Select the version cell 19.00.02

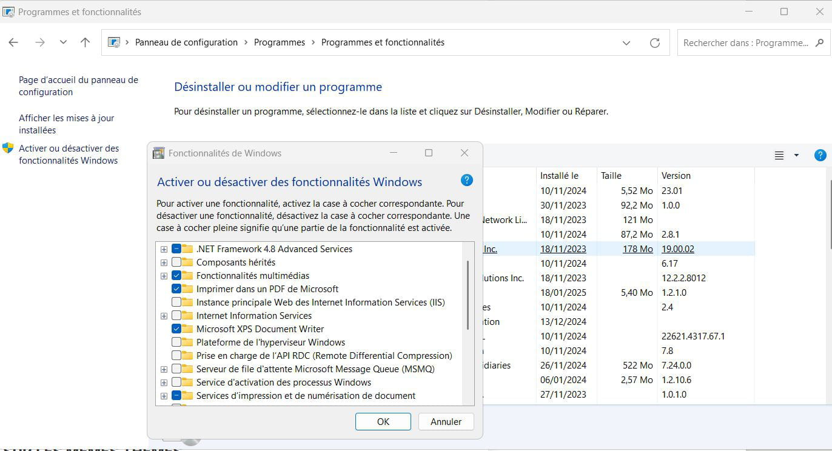click(678, 249)
